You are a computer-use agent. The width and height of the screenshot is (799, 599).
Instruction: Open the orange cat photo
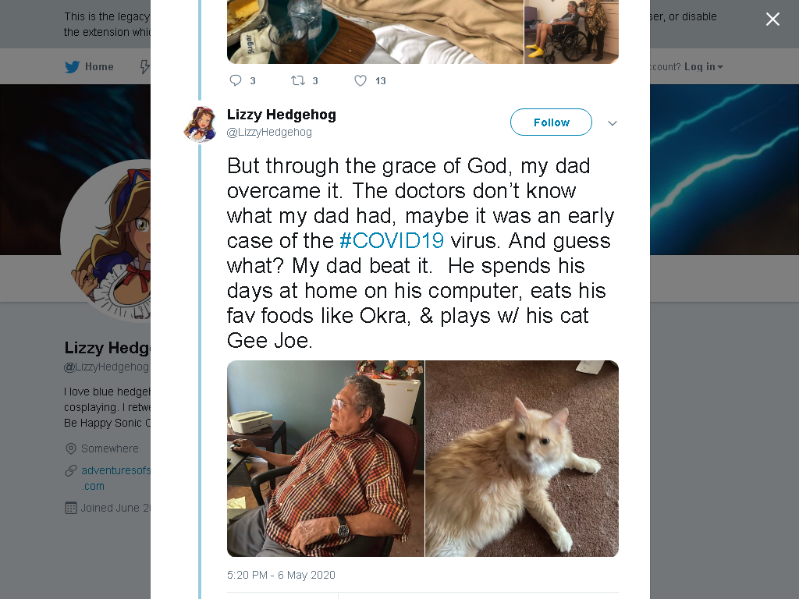pyautogui.click(x=522, y=459)
